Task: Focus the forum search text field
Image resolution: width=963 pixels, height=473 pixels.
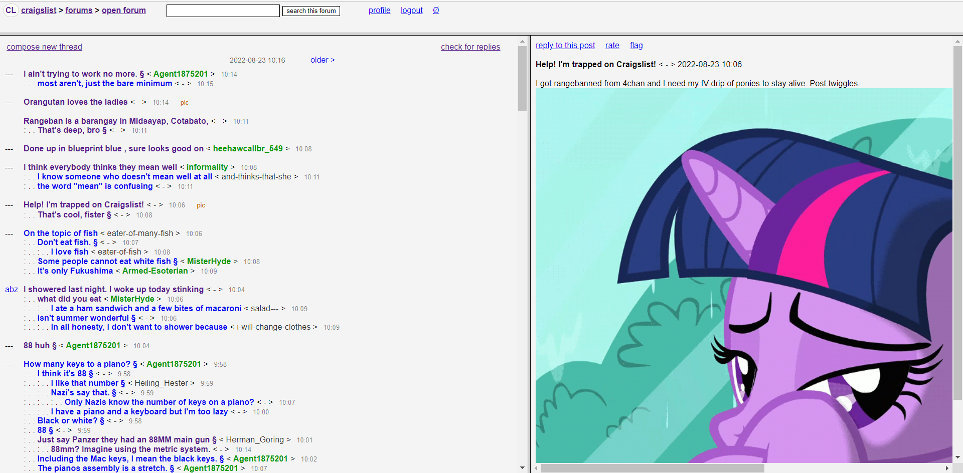Action: 223,11
